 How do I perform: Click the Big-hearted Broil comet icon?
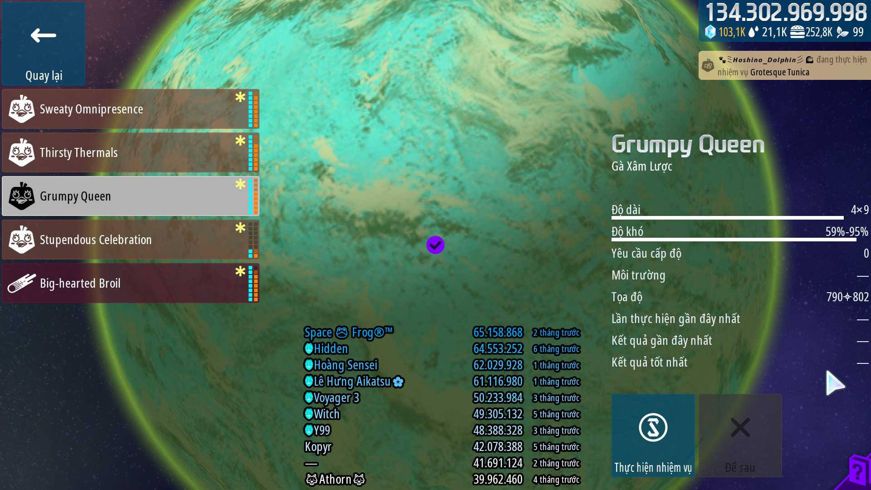click(21, 283)
